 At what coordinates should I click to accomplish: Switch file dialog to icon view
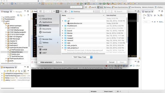[x=54, y=11]
